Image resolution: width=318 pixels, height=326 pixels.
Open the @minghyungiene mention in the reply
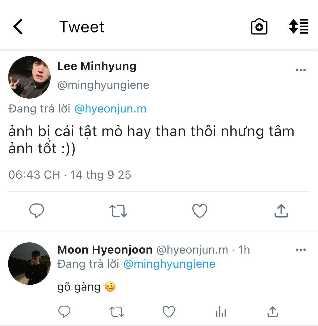tap(169, 264)
